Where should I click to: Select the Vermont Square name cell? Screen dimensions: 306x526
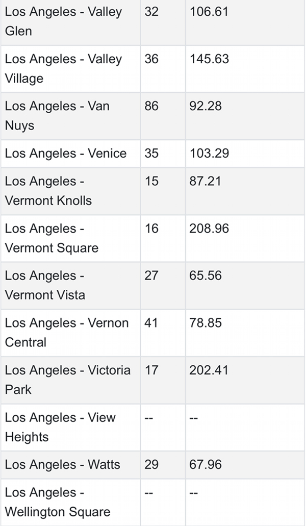pyautogui.click(x=70, y=239)
